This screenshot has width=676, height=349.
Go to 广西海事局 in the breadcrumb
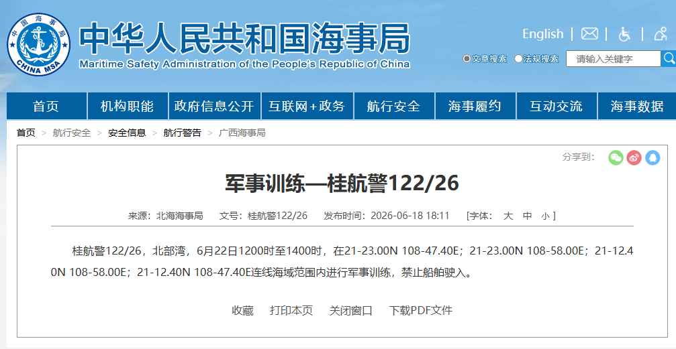click(242, 133)
